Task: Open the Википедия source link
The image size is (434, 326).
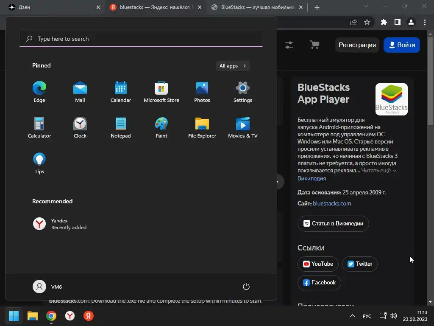Action: (x=312, y=179)
